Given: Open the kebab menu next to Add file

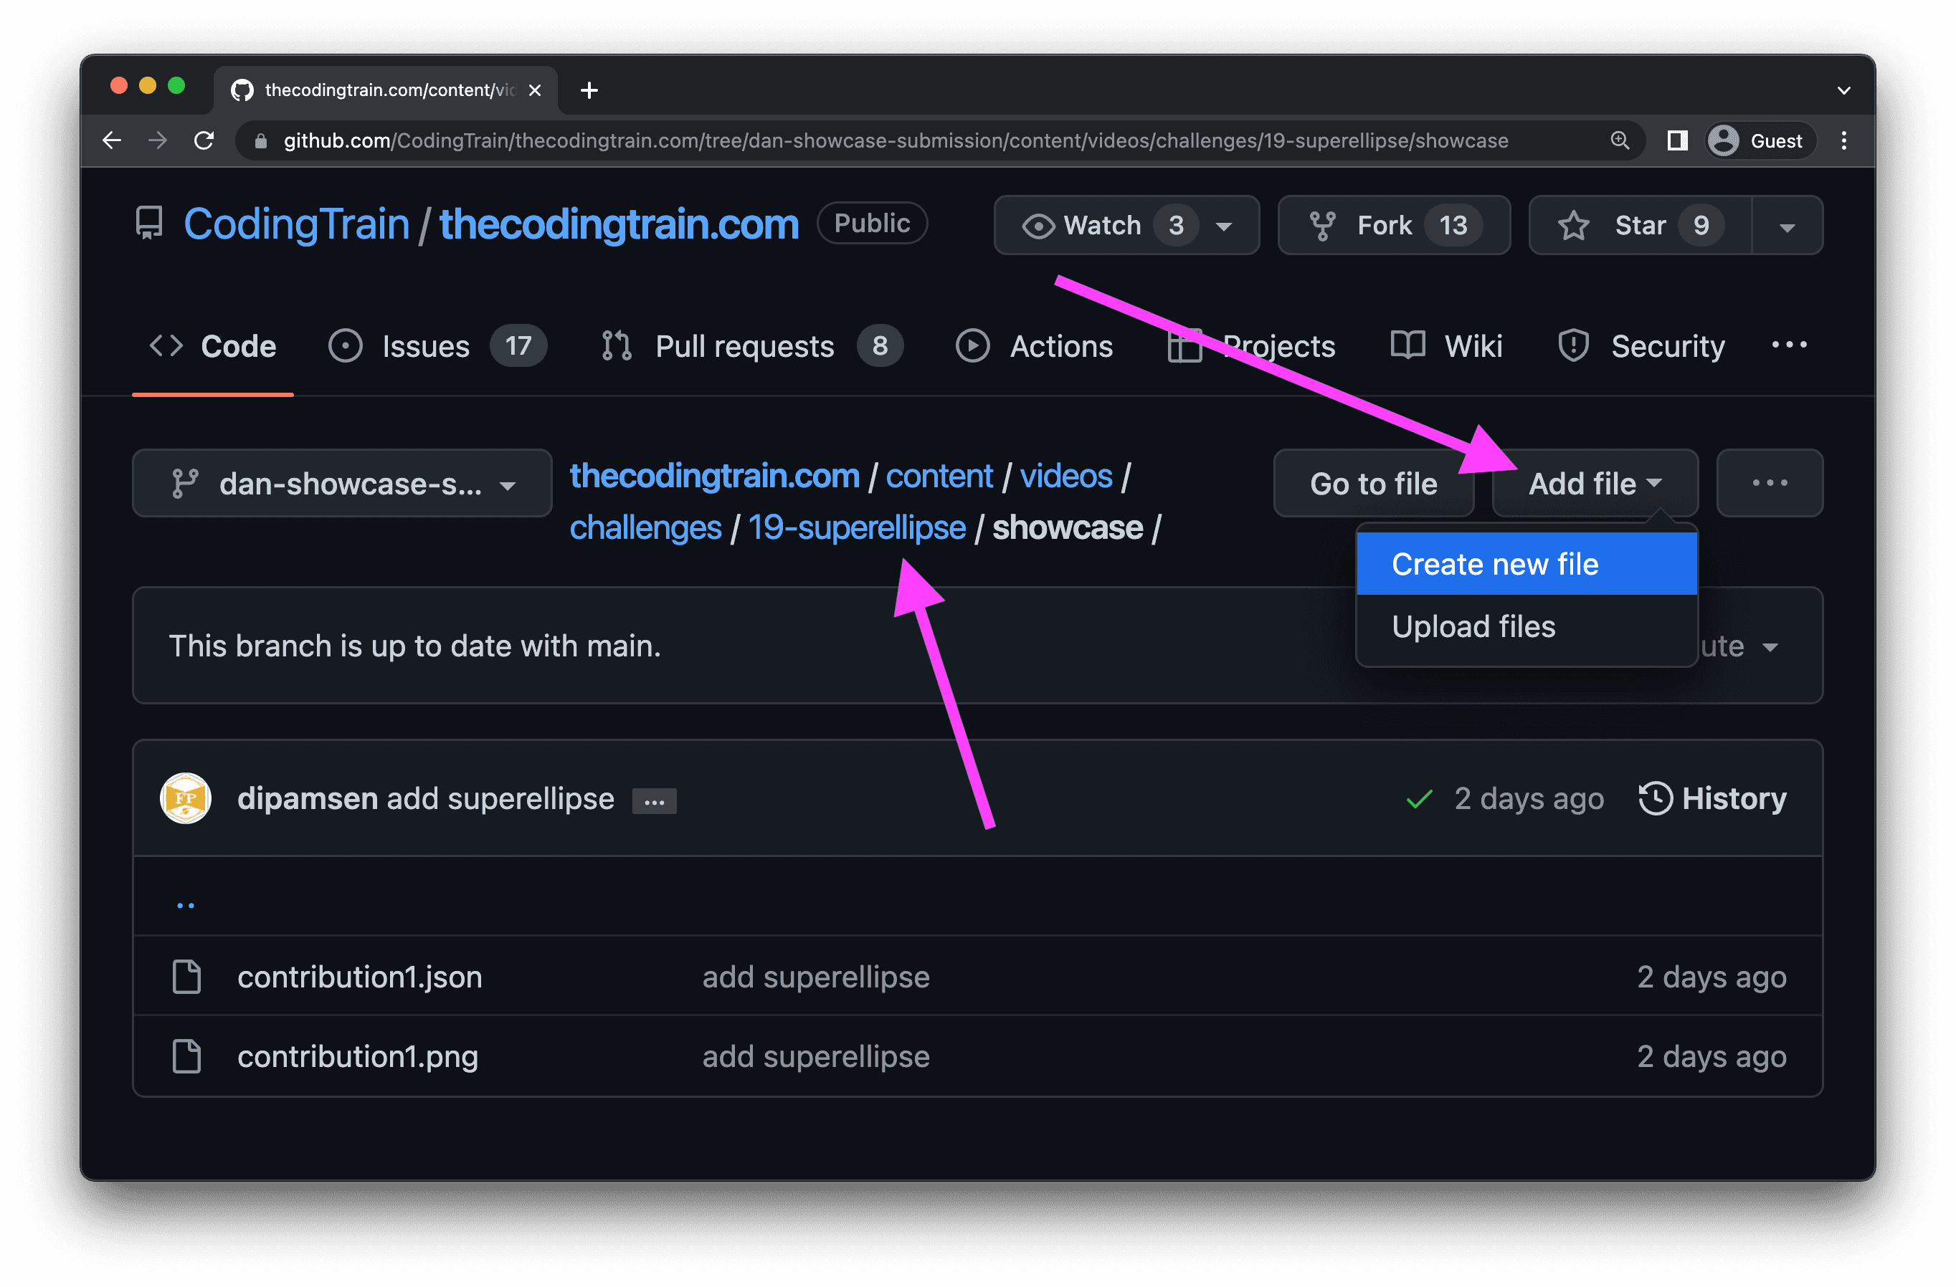Looking at the screenshot, I should click(1769, 483).
